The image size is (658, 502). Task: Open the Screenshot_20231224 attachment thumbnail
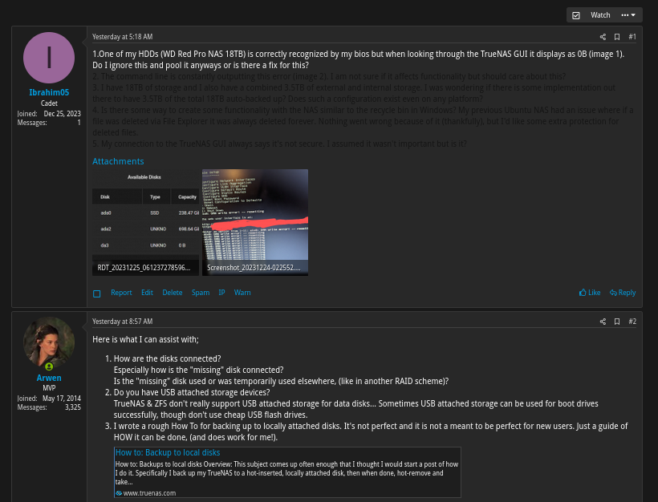(x=255, y=222)
